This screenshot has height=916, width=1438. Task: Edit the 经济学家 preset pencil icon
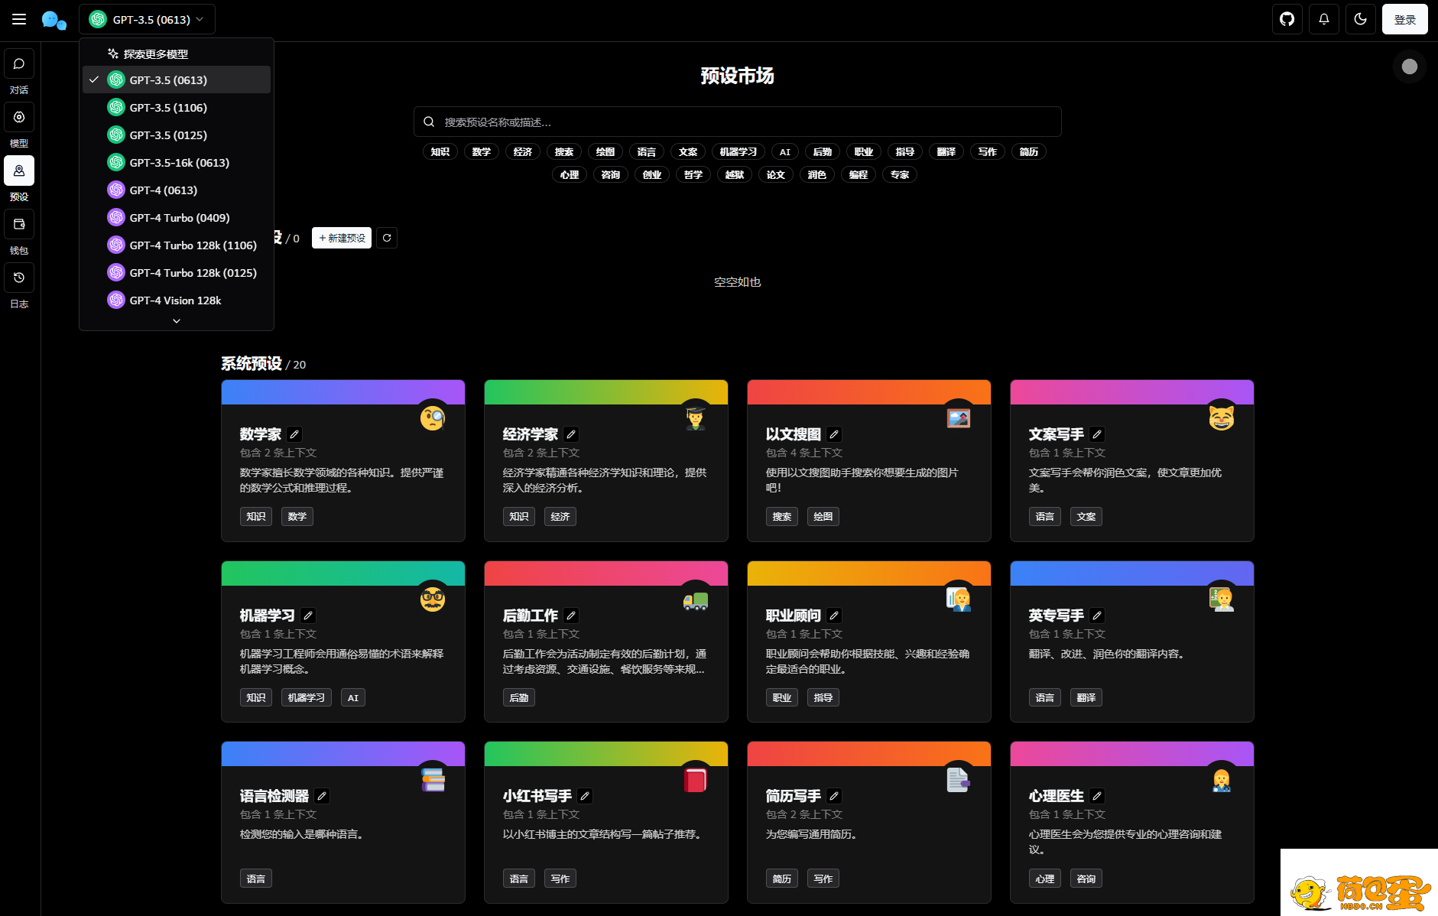coord(571,434)
